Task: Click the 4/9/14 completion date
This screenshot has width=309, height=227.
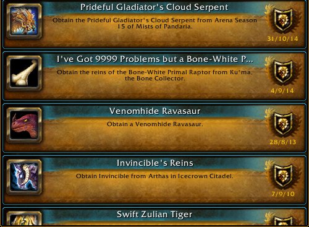Action: pos(282,91)
